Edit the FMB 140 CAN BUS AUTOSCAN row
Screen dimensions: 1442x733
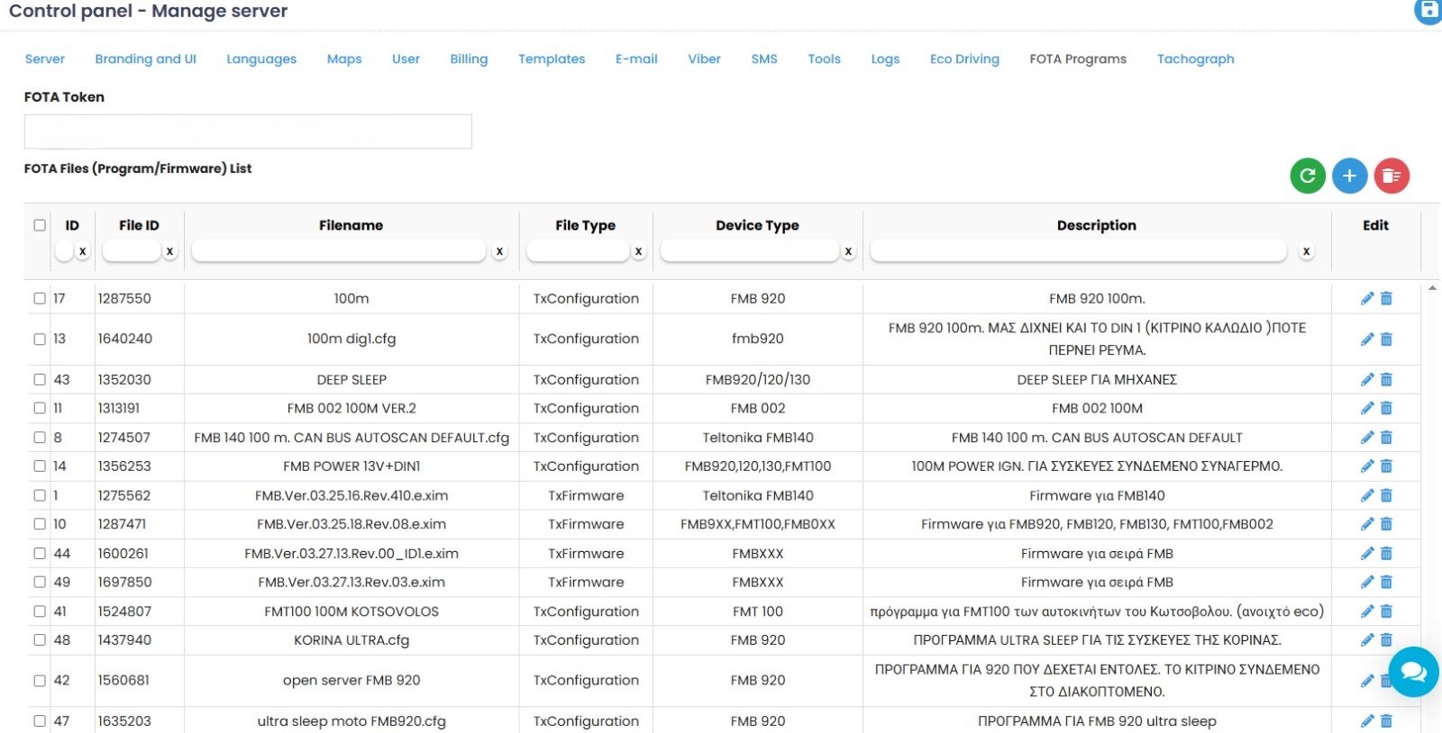tap(1367, 438)
